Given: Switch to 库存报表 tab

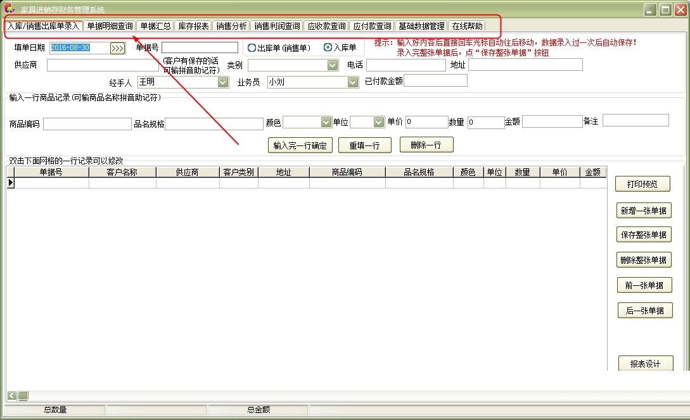Looking at the screenshot, I should [193, 26].
